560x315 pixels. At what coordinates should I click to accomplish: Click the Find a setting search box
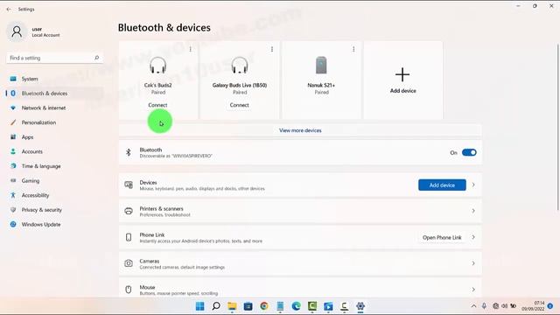click(54, 58)
